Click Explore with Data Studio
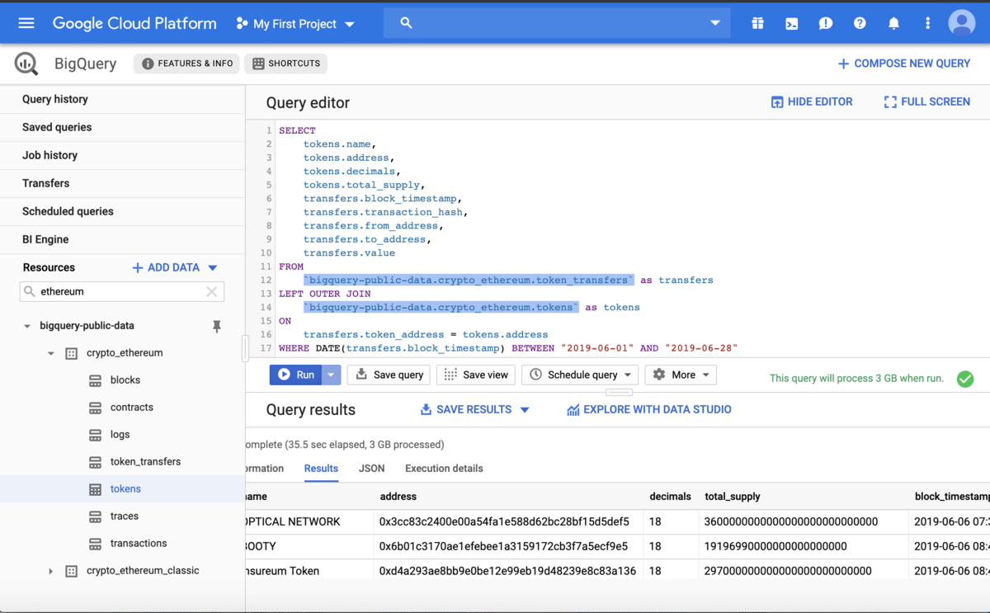Image resolution: width=990 pixels, height=613 pixels. [x=648, y=409]
